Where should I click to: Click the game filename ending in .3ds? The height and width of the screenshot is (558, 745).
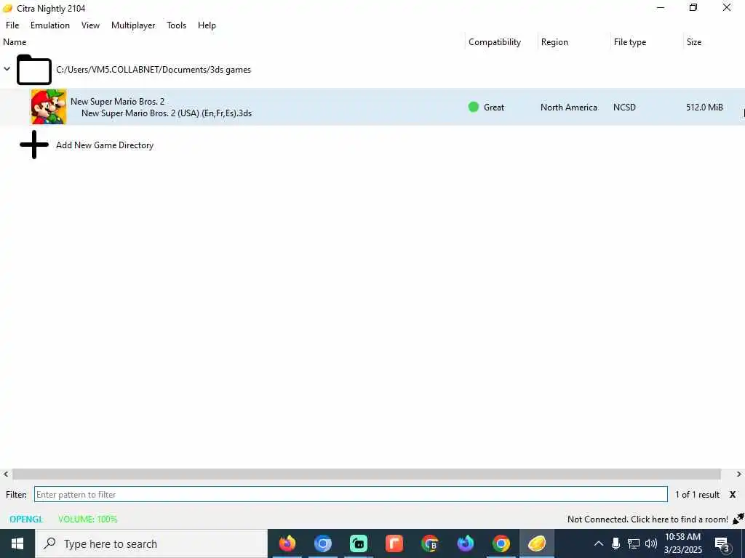167,113
